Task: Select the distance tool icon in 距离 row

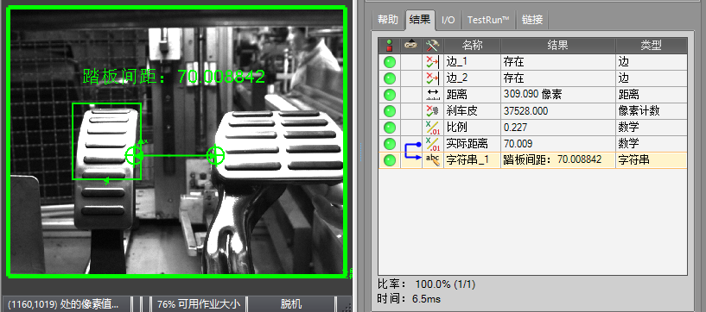Action: point(433,94)
